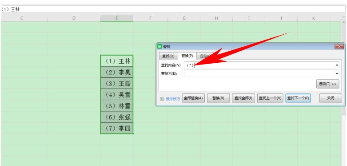Open the 操作技巧 link

coord(173,99)
